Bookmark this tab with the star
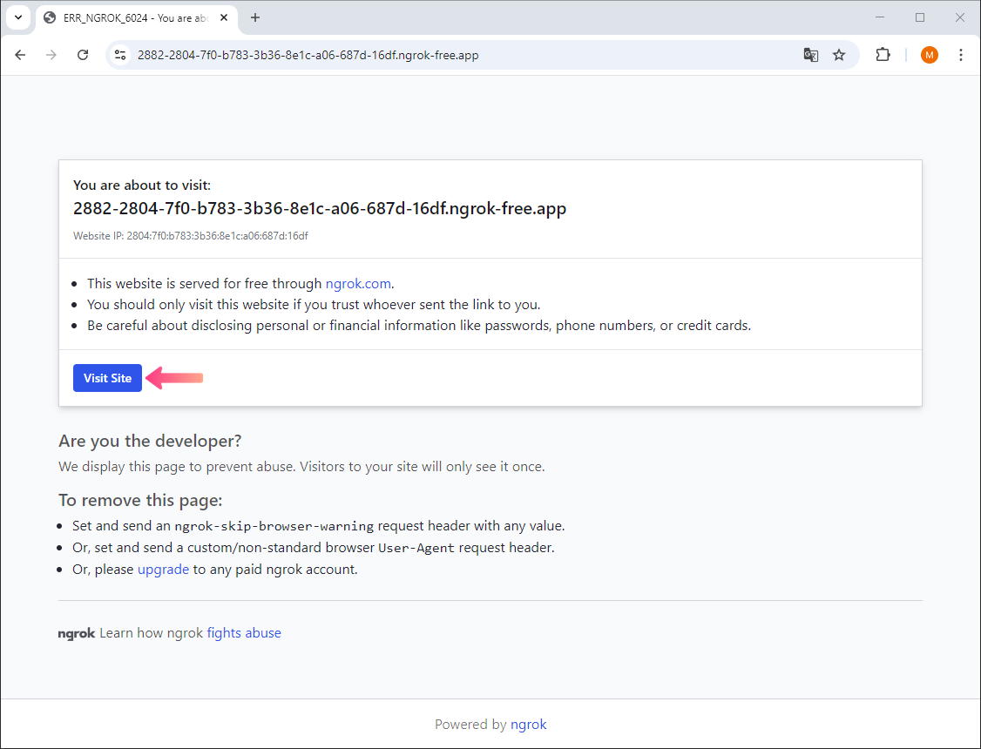981x749 pixels. 839,55
